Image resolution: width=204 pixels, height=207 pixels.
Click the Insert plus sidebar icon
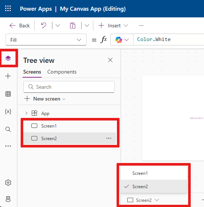pos(8,76)
